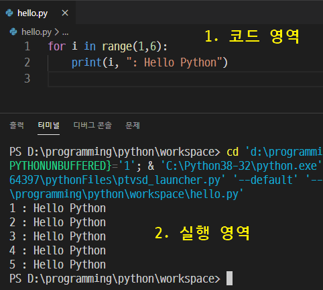The image size is (323, 290).
Task: Switch to the 문제 panel tab
Action: click(133, 126)
